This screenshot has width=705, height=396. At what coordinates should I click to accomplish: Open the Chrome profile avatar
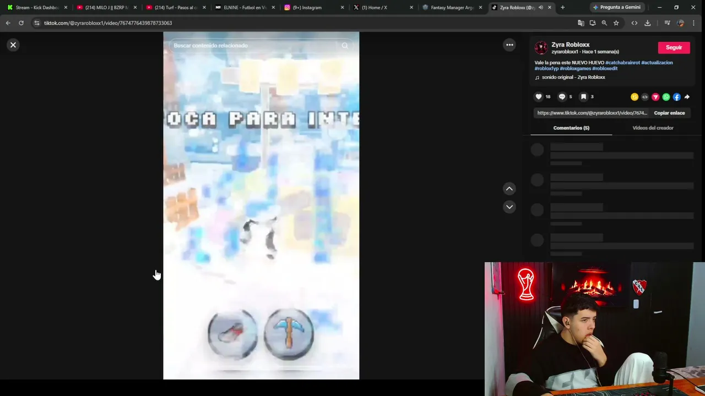[680, 23]
